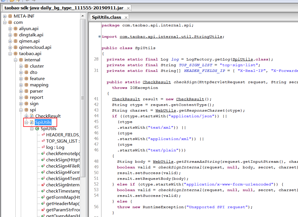
Task: Expand the mapping package node
Action: [x=21, y=85]
